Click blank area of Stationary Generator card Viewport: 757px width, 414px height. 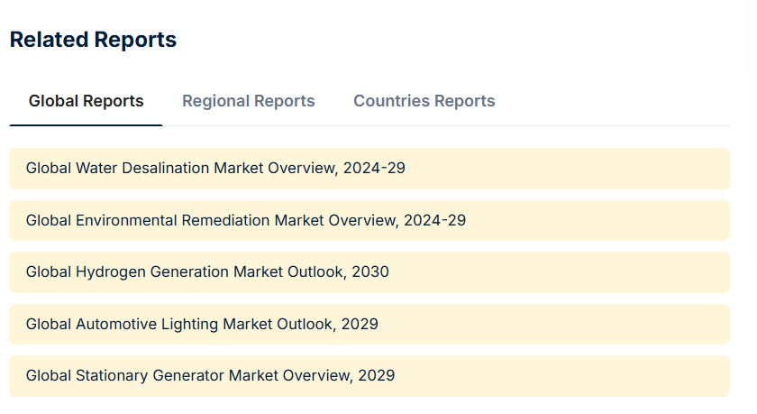tap(568, 375)
